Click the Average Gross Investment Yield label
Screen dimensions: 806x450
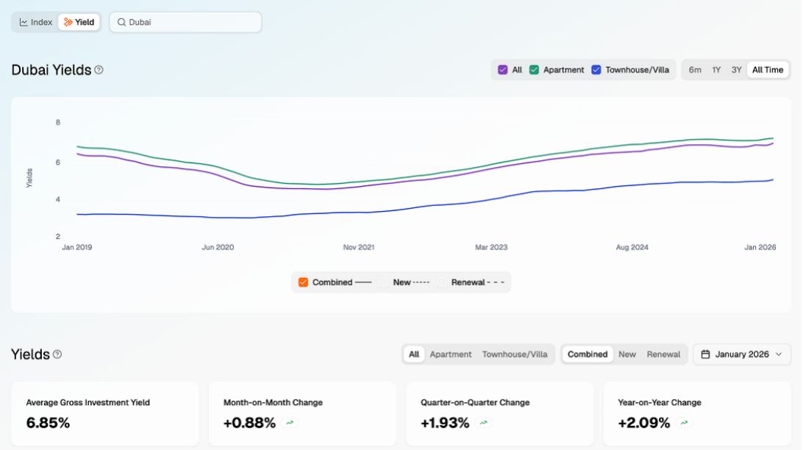click(x=88, y=403)
